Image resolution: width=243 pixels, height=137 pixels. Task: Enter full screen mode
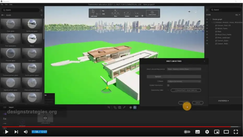(x=236, y=132)
